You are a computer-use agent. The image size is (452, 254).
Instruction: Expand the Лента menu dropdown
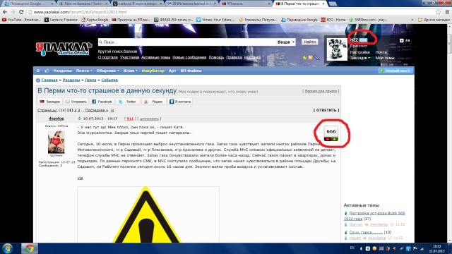coord(84,71)
